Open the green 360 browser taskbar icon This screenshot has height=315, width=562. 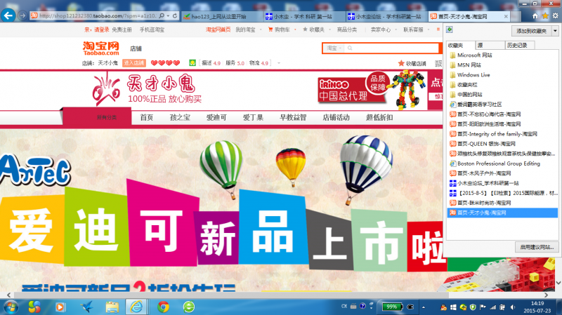click(188, 307)
